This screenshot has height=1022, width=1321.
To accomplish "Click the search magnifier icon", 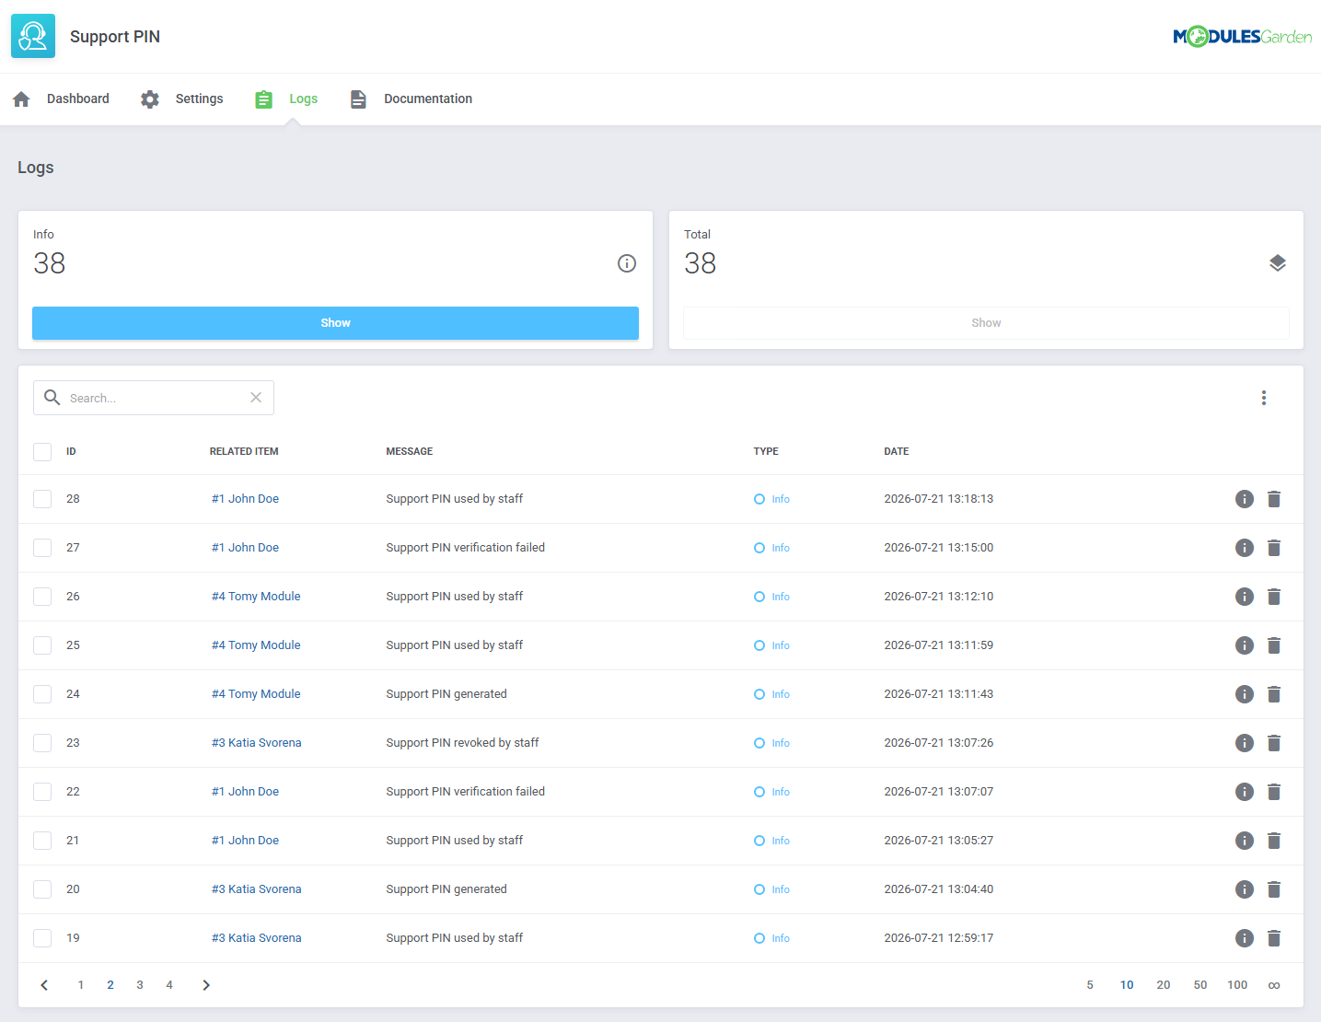I will (52, 398).
